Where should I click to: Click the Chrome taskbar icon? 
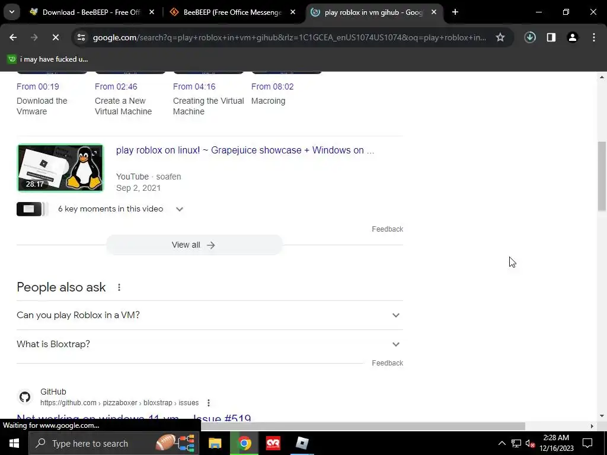click(244, 443)
